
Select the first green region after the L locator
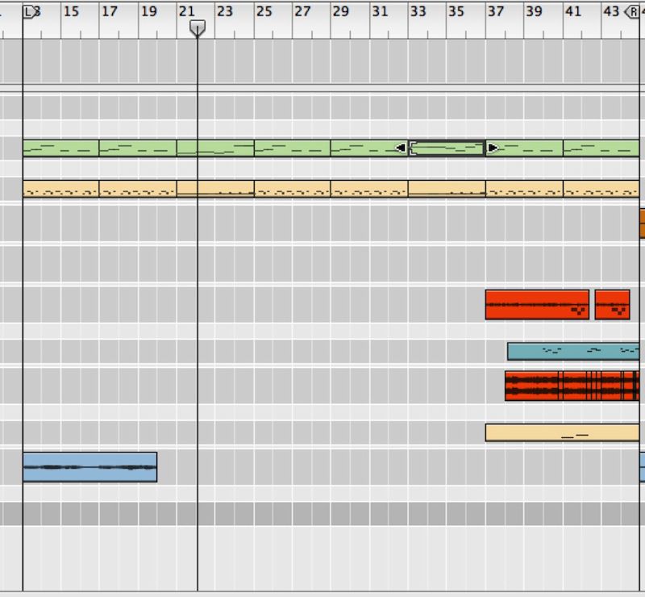tap(61, 148)
